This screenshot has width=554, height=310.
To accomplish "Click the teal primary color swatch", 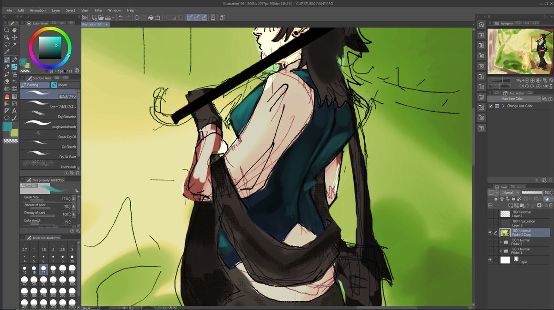I will pos(8,125).
